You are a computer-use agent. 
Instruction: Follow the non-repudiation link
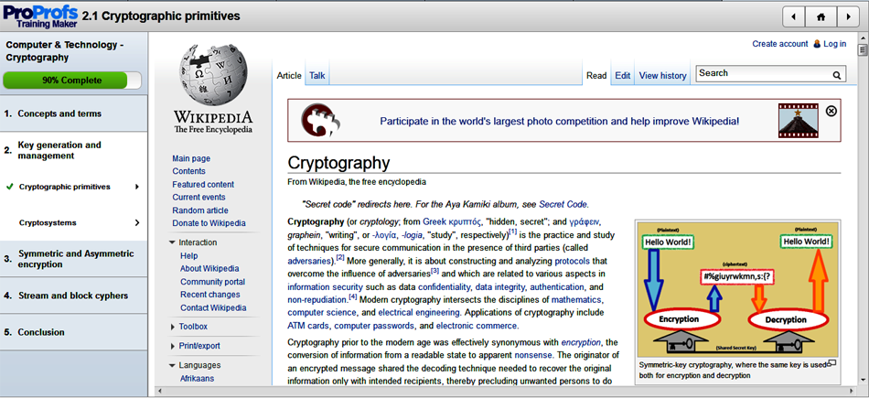[x=317, y=300]
